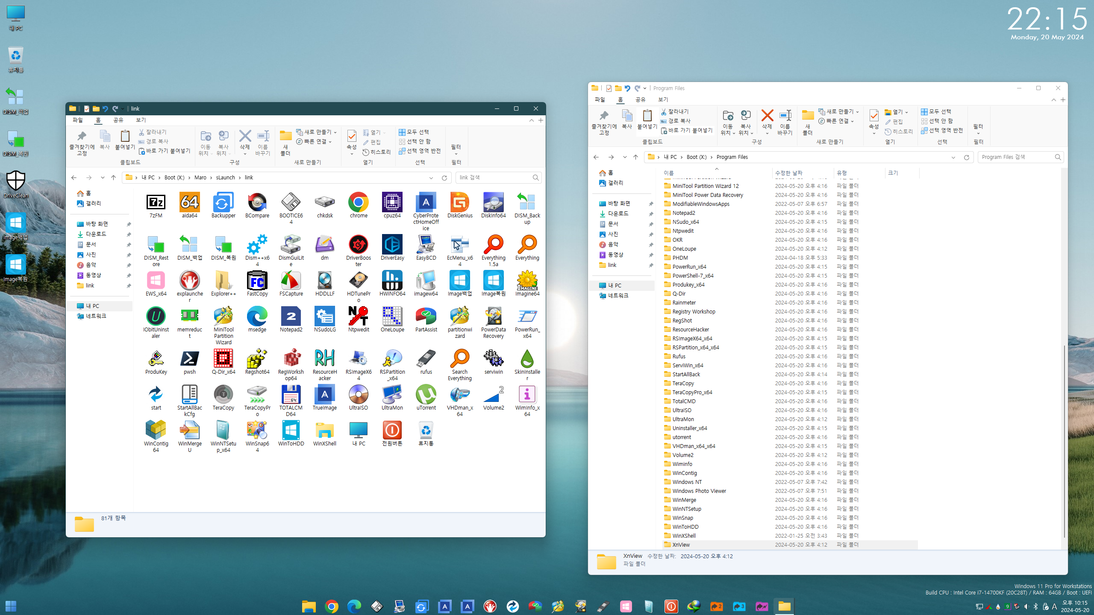The width and height of the screenshot is (1094, 615).
Task: Select the cpuz64 icon
Action: [x=392, y=202]
